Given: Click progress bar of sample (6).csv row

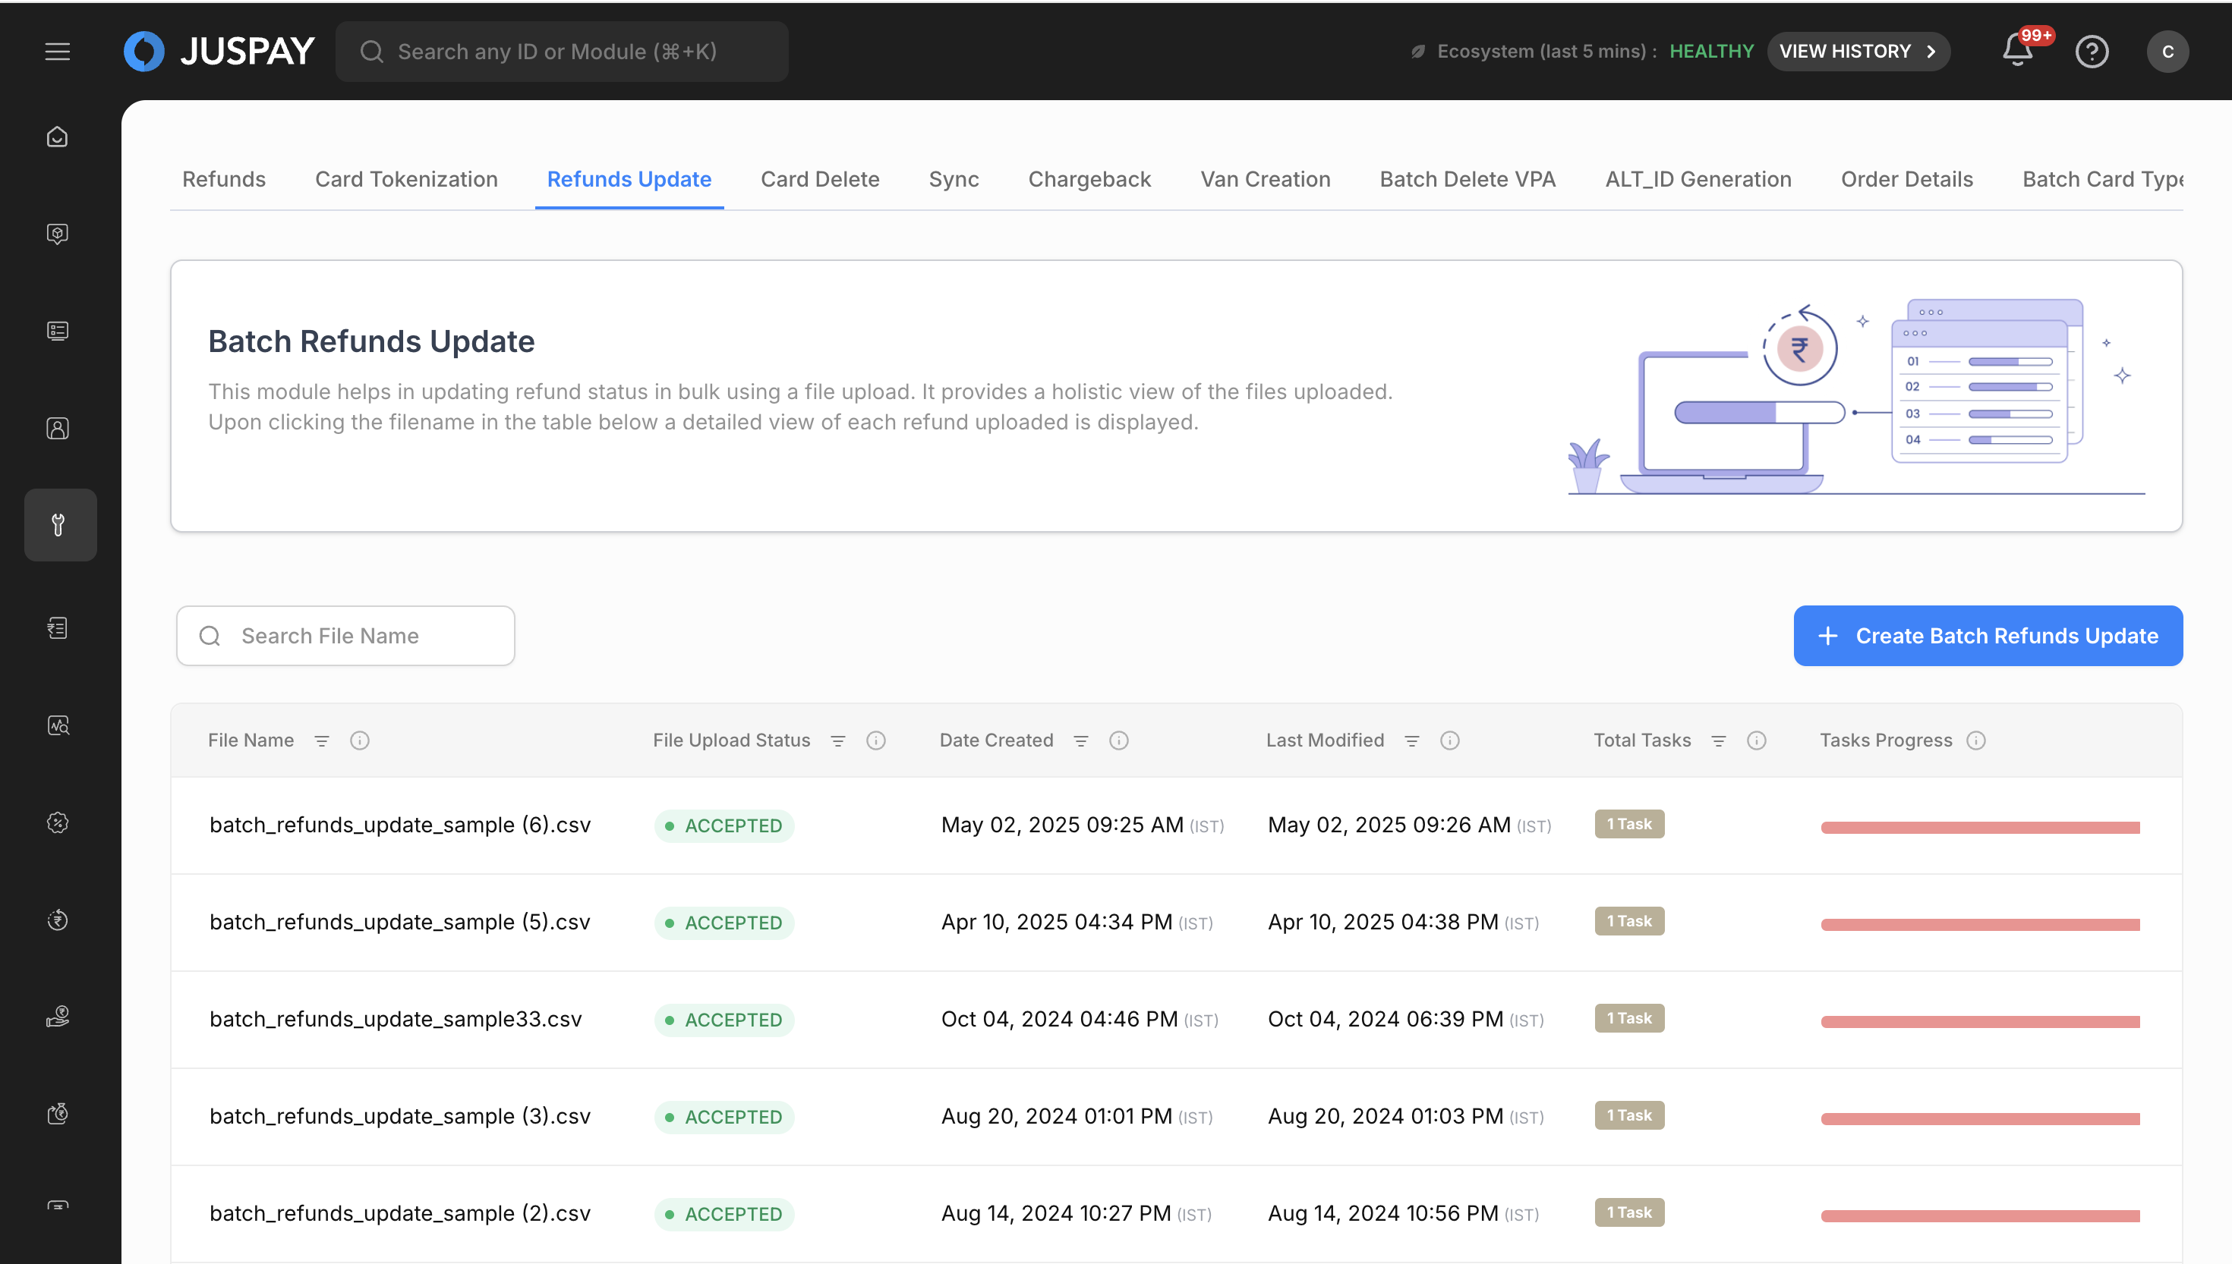Looking at the screenshot, I should pos(1979,827).
